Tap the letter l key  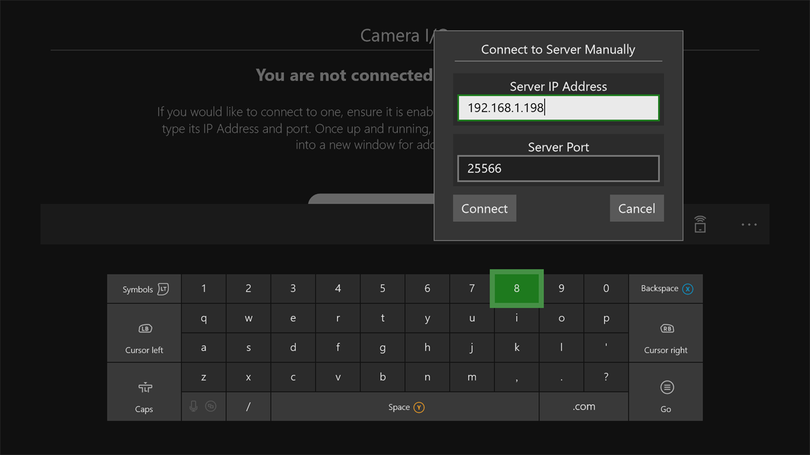click(561, 348)
